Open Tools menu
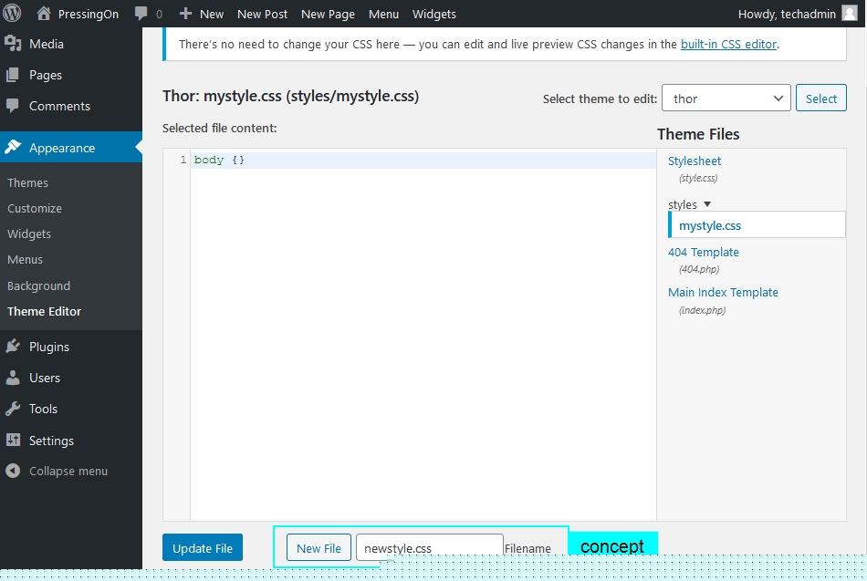The image size is (867, 581). 43,409
